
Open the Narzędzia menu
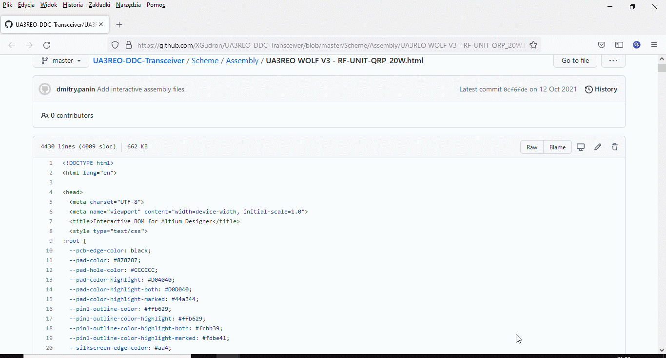(129, 5)
